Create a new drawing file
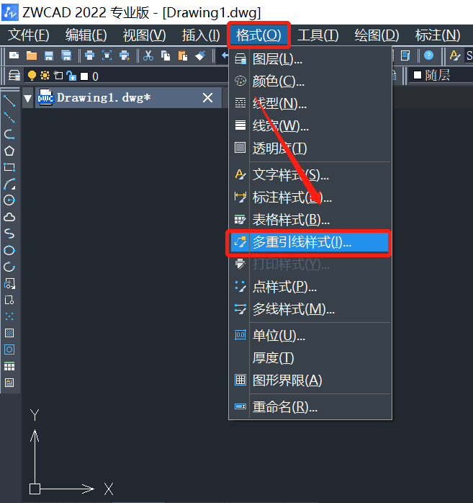 (x=14, y=55)
